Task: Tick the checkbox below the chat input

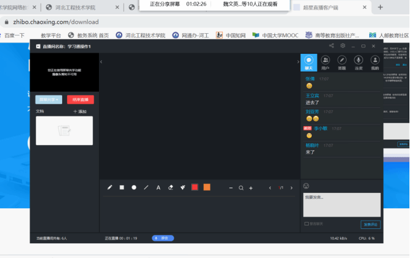Action: click(306, 224)
